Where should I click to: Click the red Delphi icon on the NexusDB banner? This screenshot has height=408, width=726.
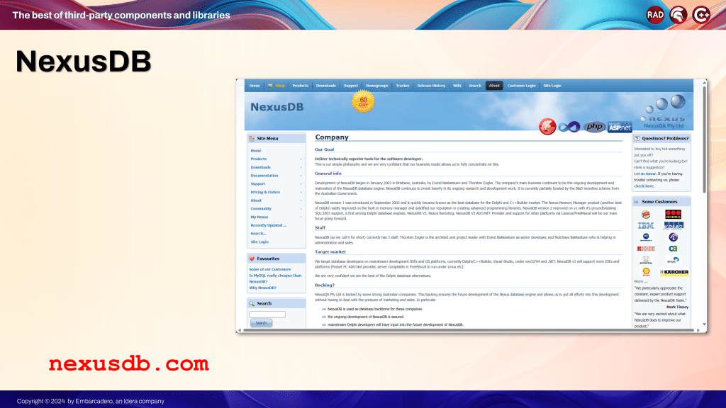547,126
